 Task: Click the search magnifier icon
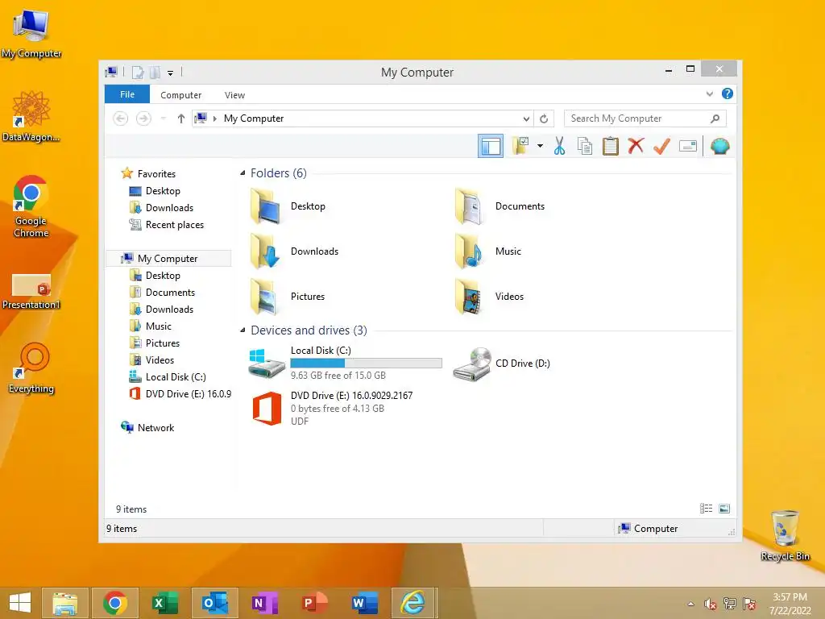715,118
